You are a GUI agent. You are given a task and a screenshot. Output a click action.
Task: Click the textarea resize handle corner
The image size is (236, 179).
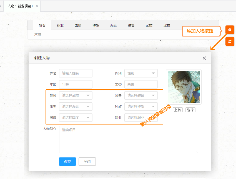point(197,152)
